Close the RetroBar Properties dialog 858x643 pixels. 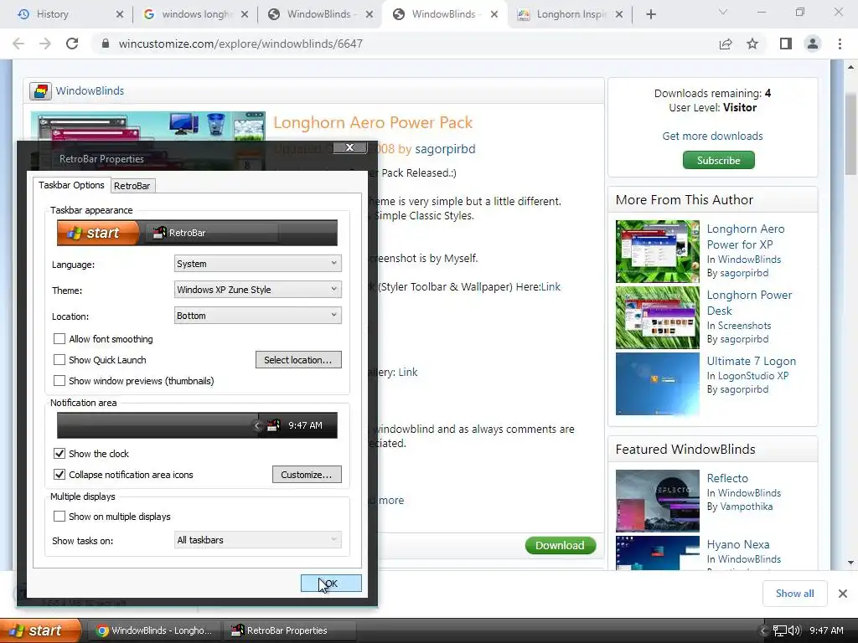coord(349,147)
